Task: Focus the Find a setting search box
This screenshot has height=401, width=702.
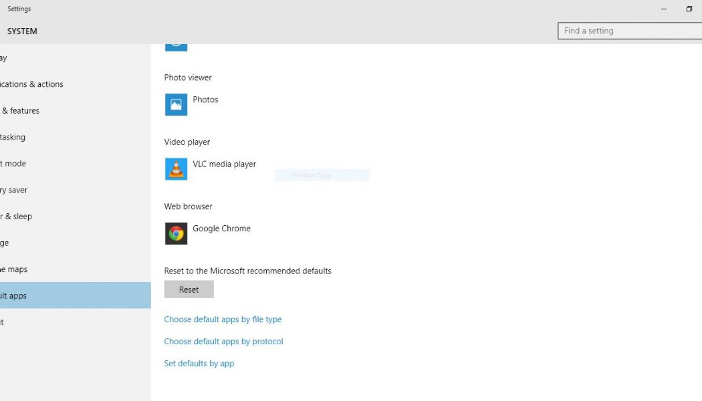Action: click(628, 31)
